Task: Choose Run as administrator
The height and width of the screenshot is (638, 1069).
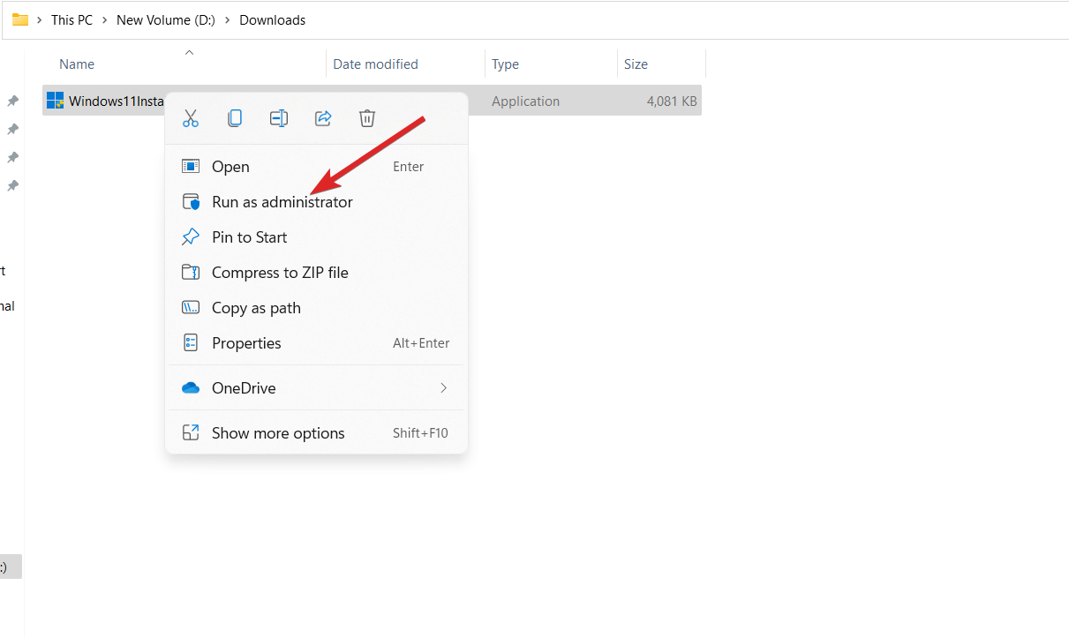Action: [282, 202]
